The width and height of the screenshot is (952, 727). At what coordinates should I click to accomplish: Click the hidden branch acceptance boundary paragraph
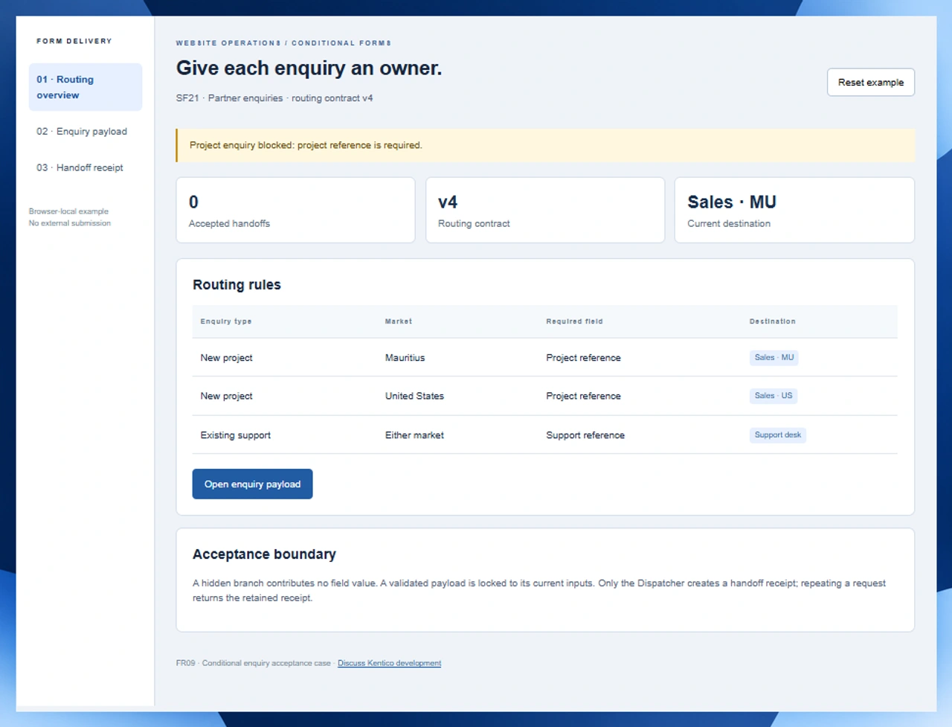[539, 591]
